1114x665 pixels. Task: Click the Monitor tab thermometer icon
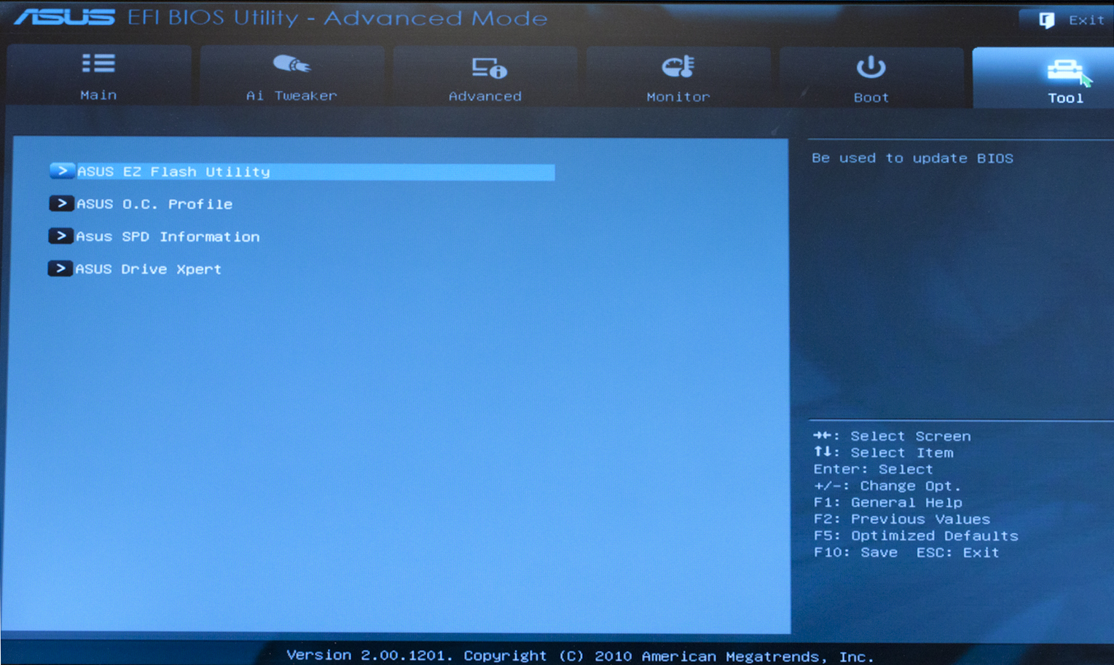(x=678, y=67)
